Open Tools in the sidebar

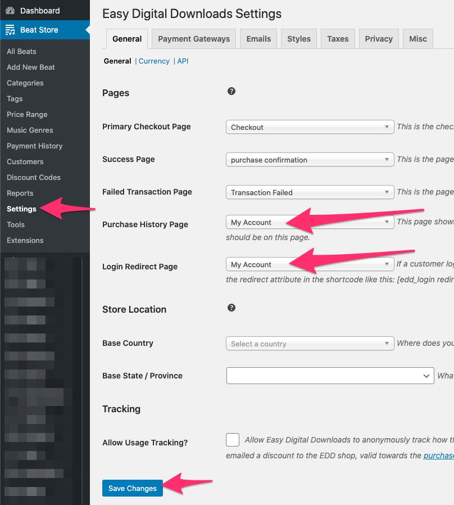point(16,225)
